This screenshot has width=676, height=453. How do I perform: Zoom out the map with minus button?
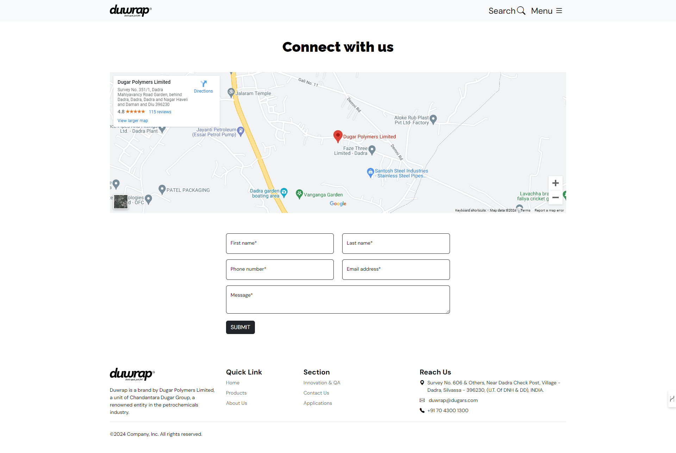[x=556, y=197]
